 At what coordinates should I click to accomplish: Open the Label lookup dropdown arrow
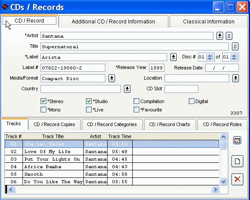(173, 57)
